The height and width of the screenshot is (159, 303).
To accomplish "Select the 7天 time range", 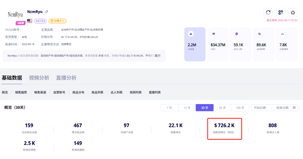I will point(169,108).
